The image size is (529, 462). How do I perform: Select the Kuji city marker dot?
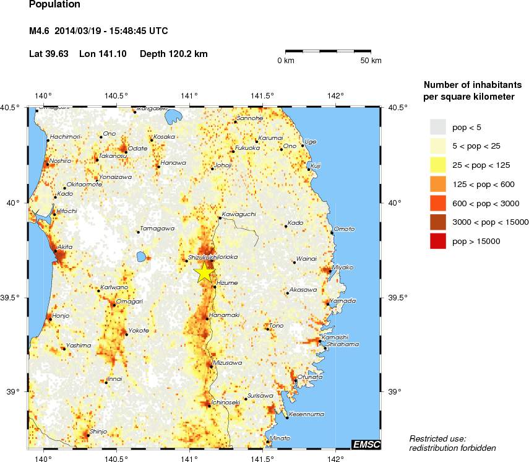pos(308,169)
